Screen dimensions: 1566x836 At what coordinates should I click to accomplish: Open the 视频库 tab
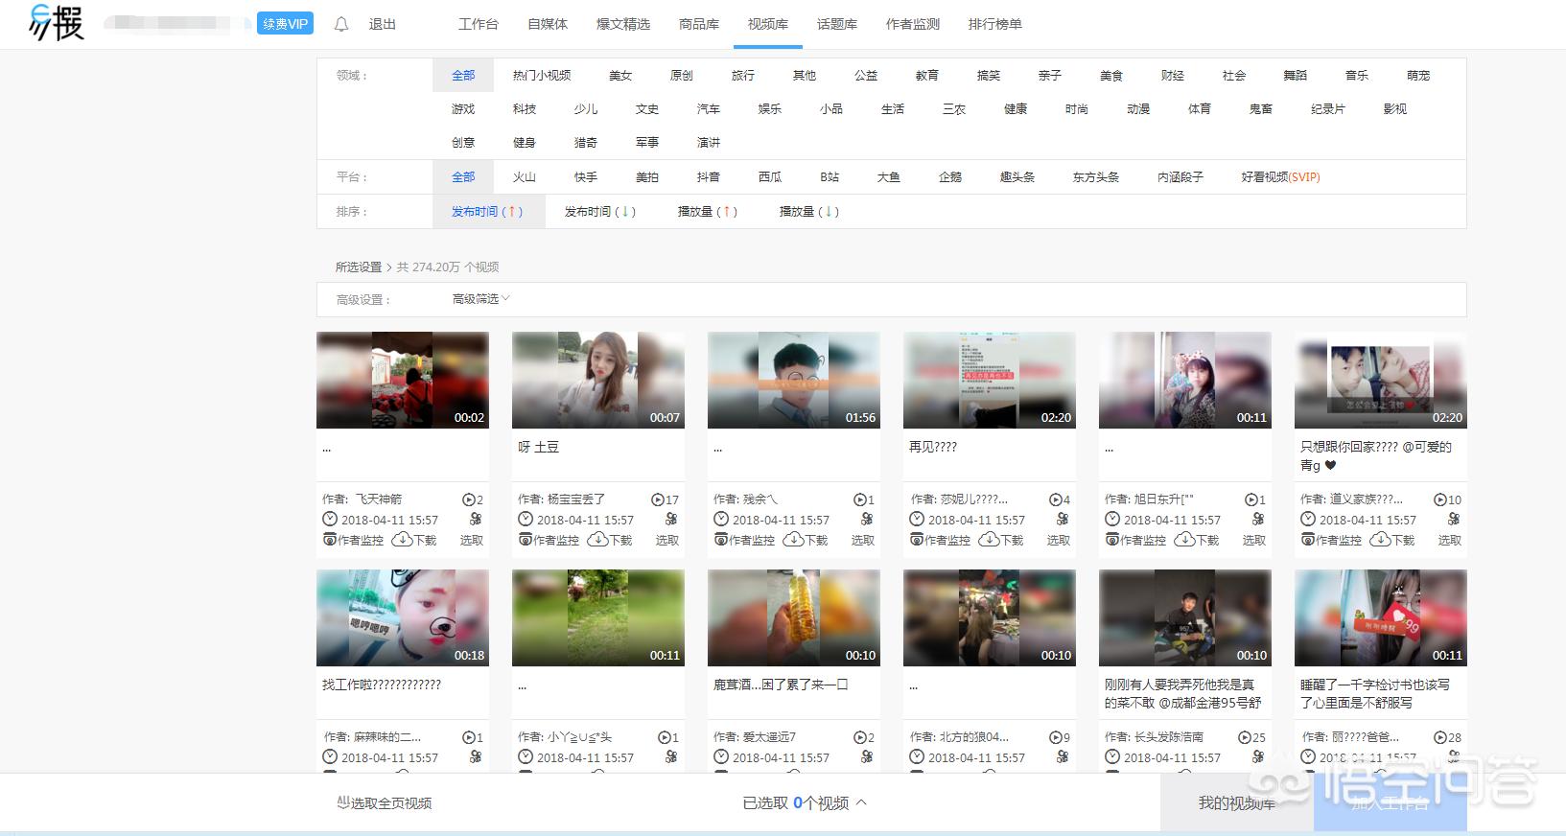coord(768,24)
